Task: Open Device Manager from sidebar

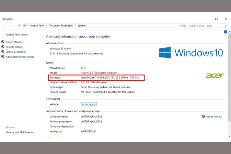Action: click(15, 42)
